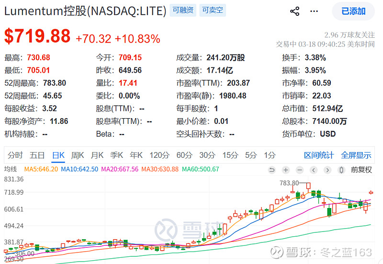This screenshot has height=264, width=383.
Task: Switch to the 30分 chart tab
Action: pyautogui.click(x=207, y=155)
